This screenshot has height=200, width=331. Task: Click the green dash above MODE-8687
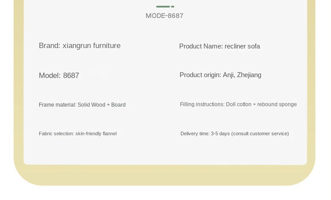point(163,7)
